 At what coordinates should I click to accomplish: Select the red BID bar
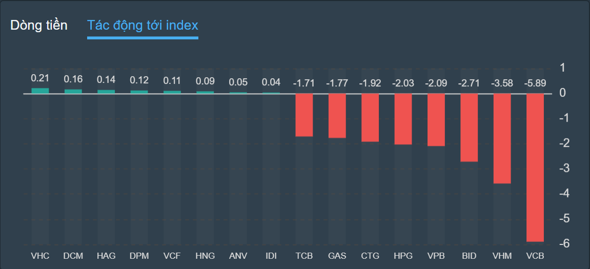469,127
